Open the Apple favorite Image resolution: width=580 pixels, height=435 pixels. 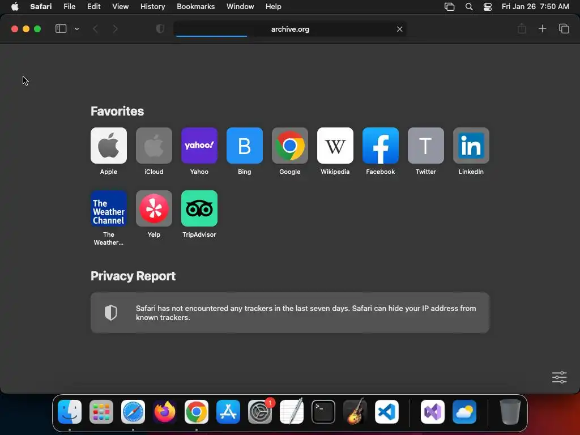(x=108, y=146)
